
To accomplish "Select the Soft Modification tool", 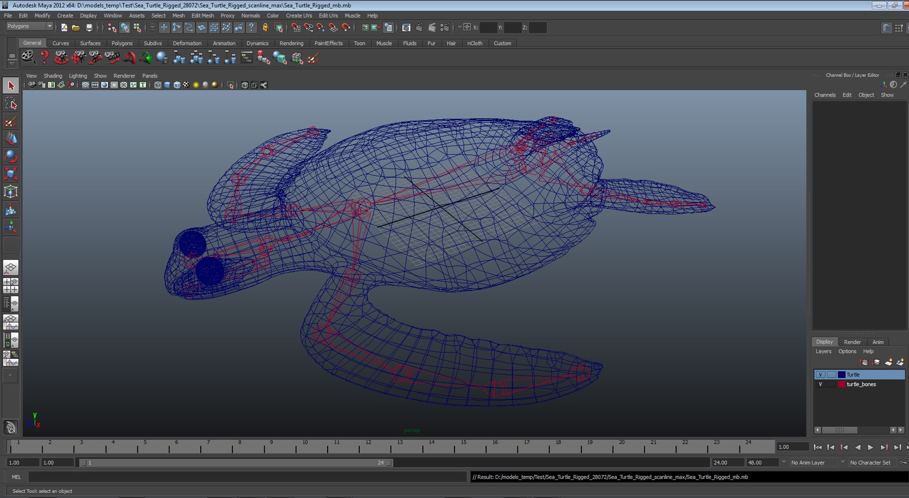I will 11,210.
